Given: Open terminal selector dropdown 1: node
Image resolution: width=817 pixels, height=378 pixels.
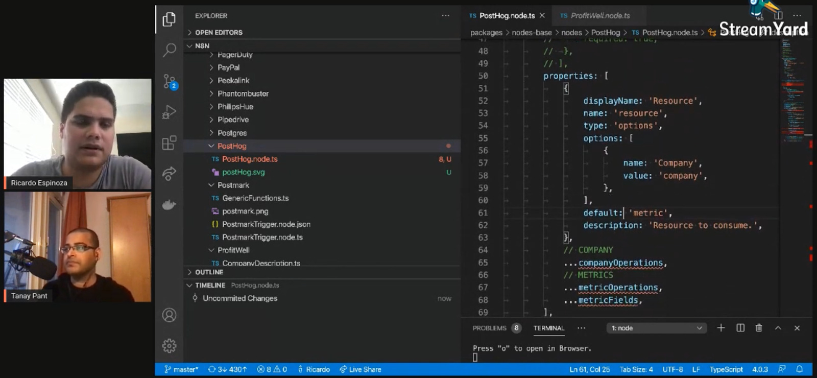Looking at the screenshot, I should [657, 328].
